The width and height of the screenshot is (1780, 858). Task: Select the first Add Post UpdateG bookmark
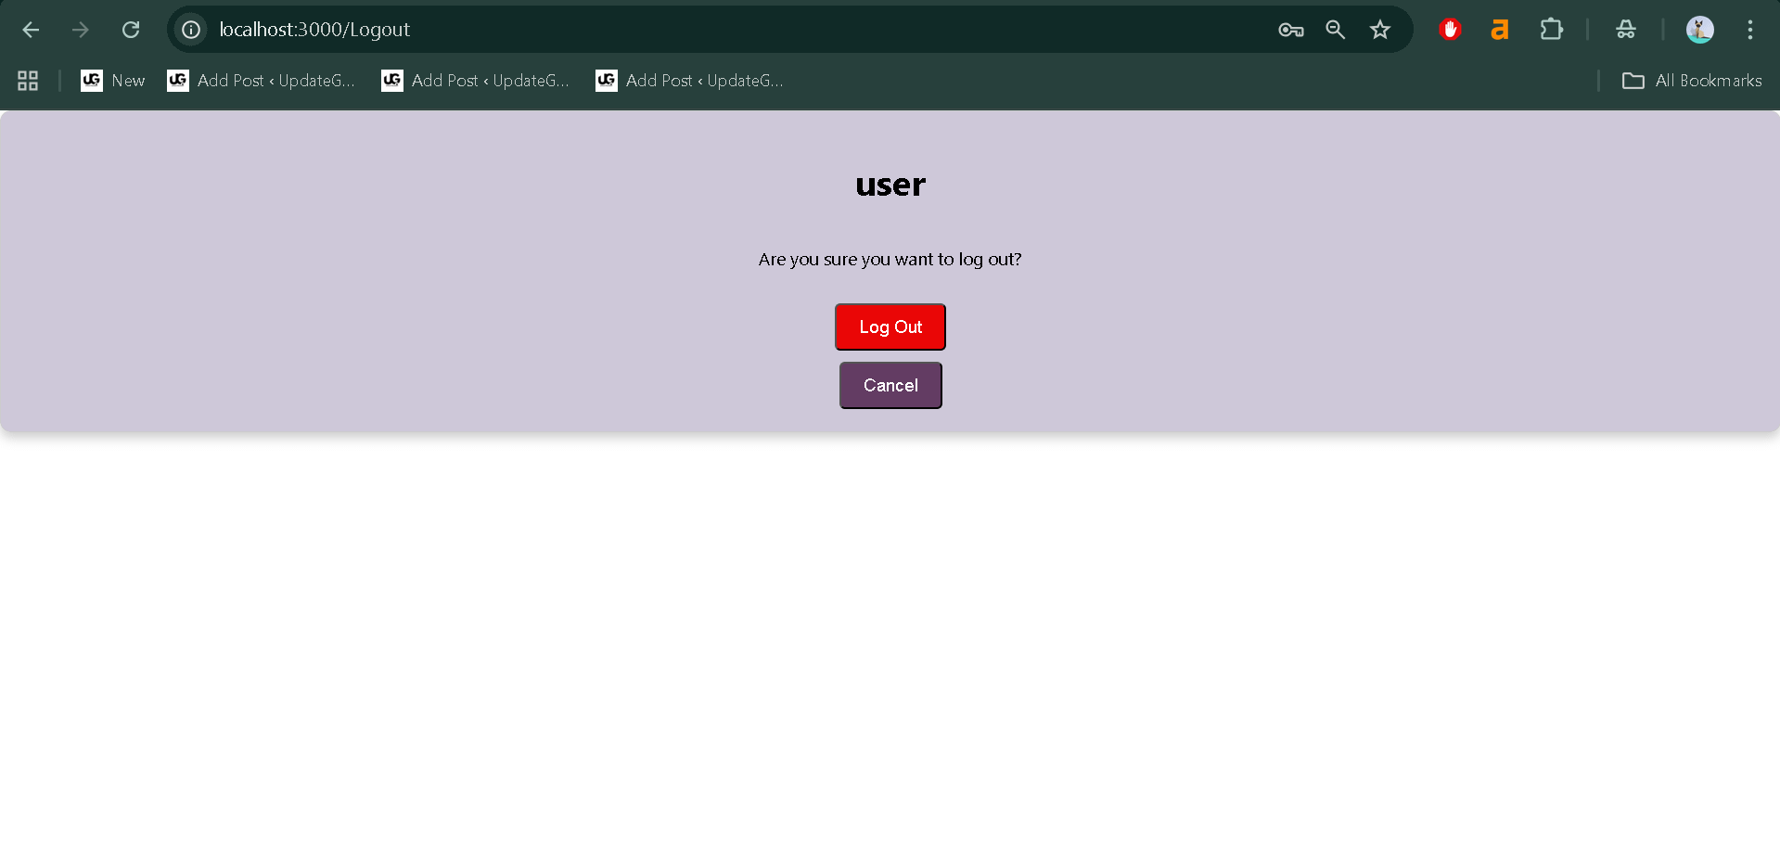coord(261,81)
